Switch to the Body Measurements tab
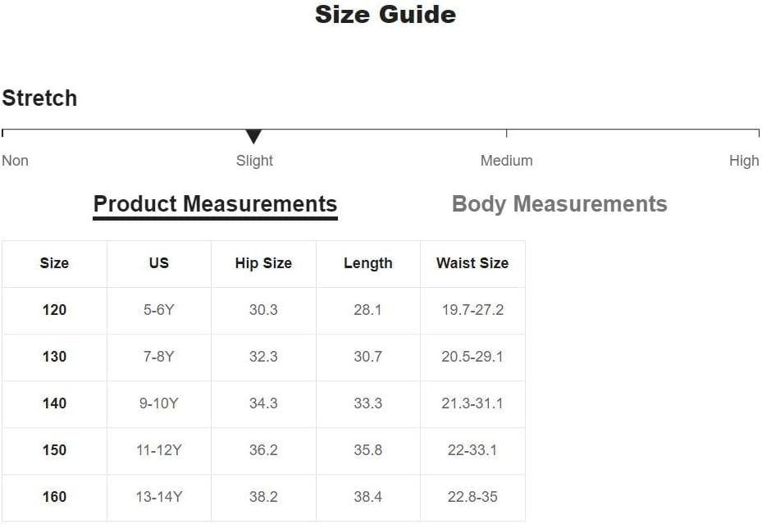 tap(559, 204)
